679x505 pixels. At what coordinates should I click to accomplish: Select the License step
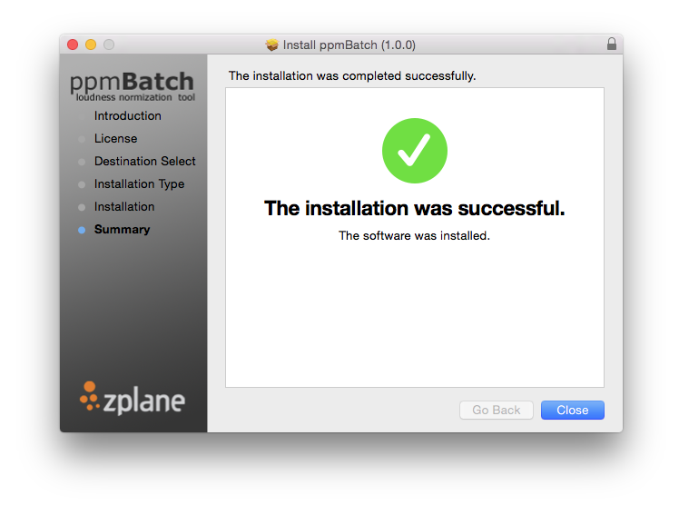coord(116,139)
